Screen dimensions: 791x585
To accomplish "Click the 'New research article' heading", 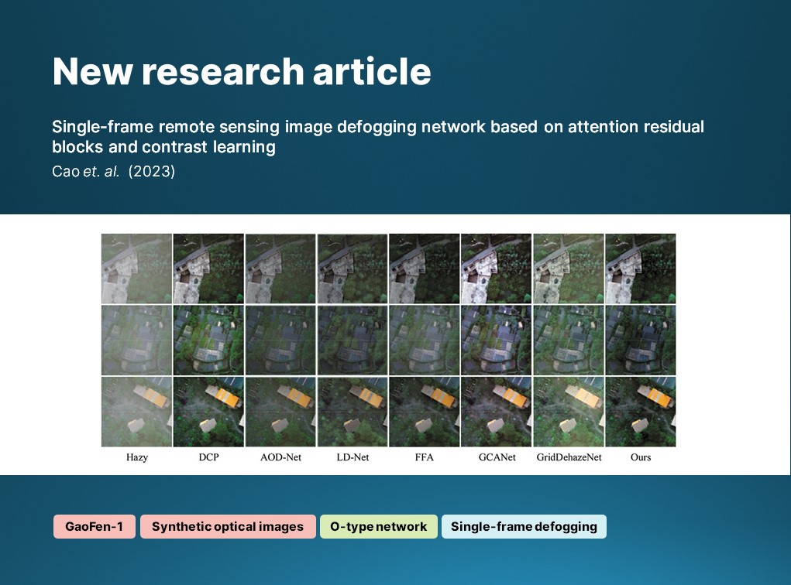I will (242, 71).
